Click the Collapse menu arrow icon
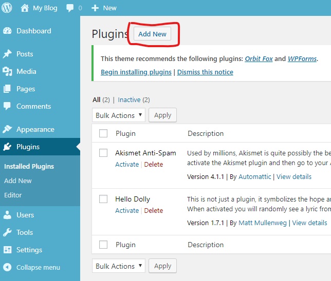 click(7, 267)
